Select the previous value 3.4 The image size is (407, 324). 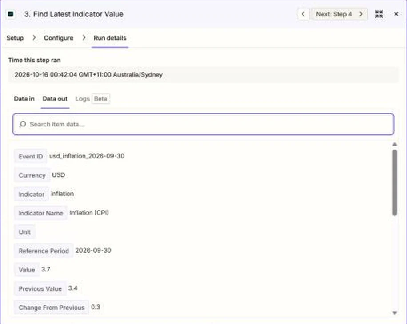(x=73, y=288)
